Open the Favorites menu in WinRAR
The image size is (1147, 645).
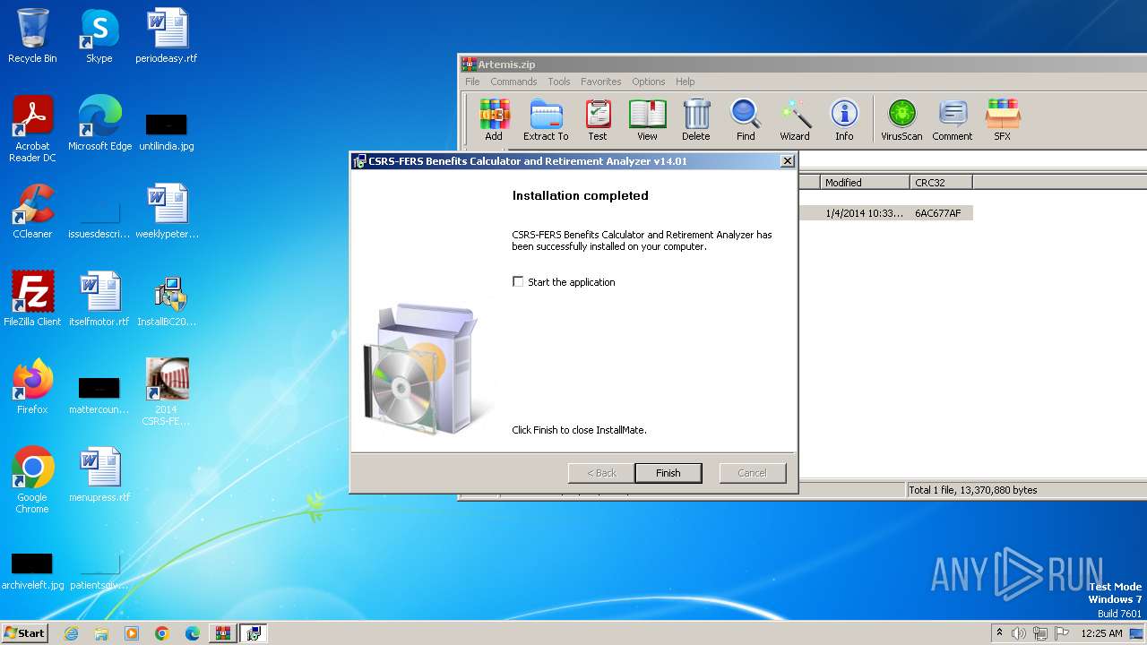(x=600, y=82)
